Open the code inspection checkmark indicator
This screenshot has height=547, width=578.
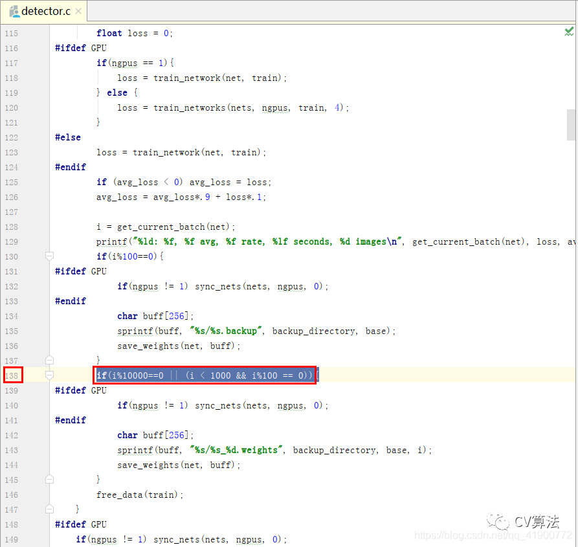click(x=569, y=32)
